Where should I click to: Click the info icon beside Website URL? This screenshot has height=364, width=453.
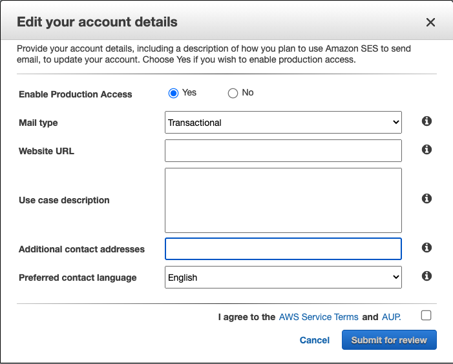point(427,149)
